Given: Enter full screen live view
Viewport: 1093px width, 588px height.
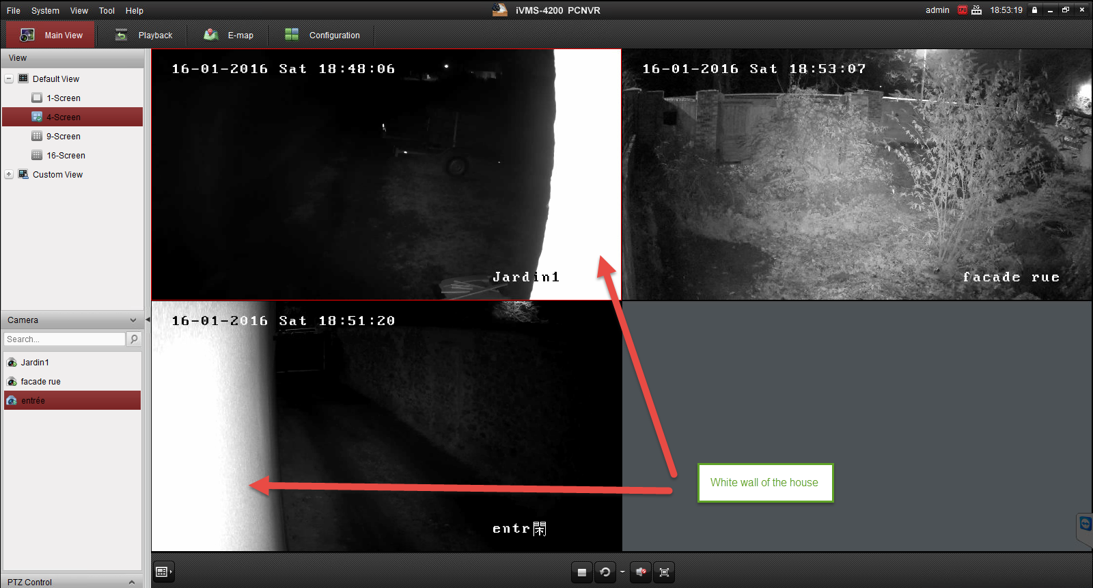Looking at the screenshot, I should tap(664, 572).
